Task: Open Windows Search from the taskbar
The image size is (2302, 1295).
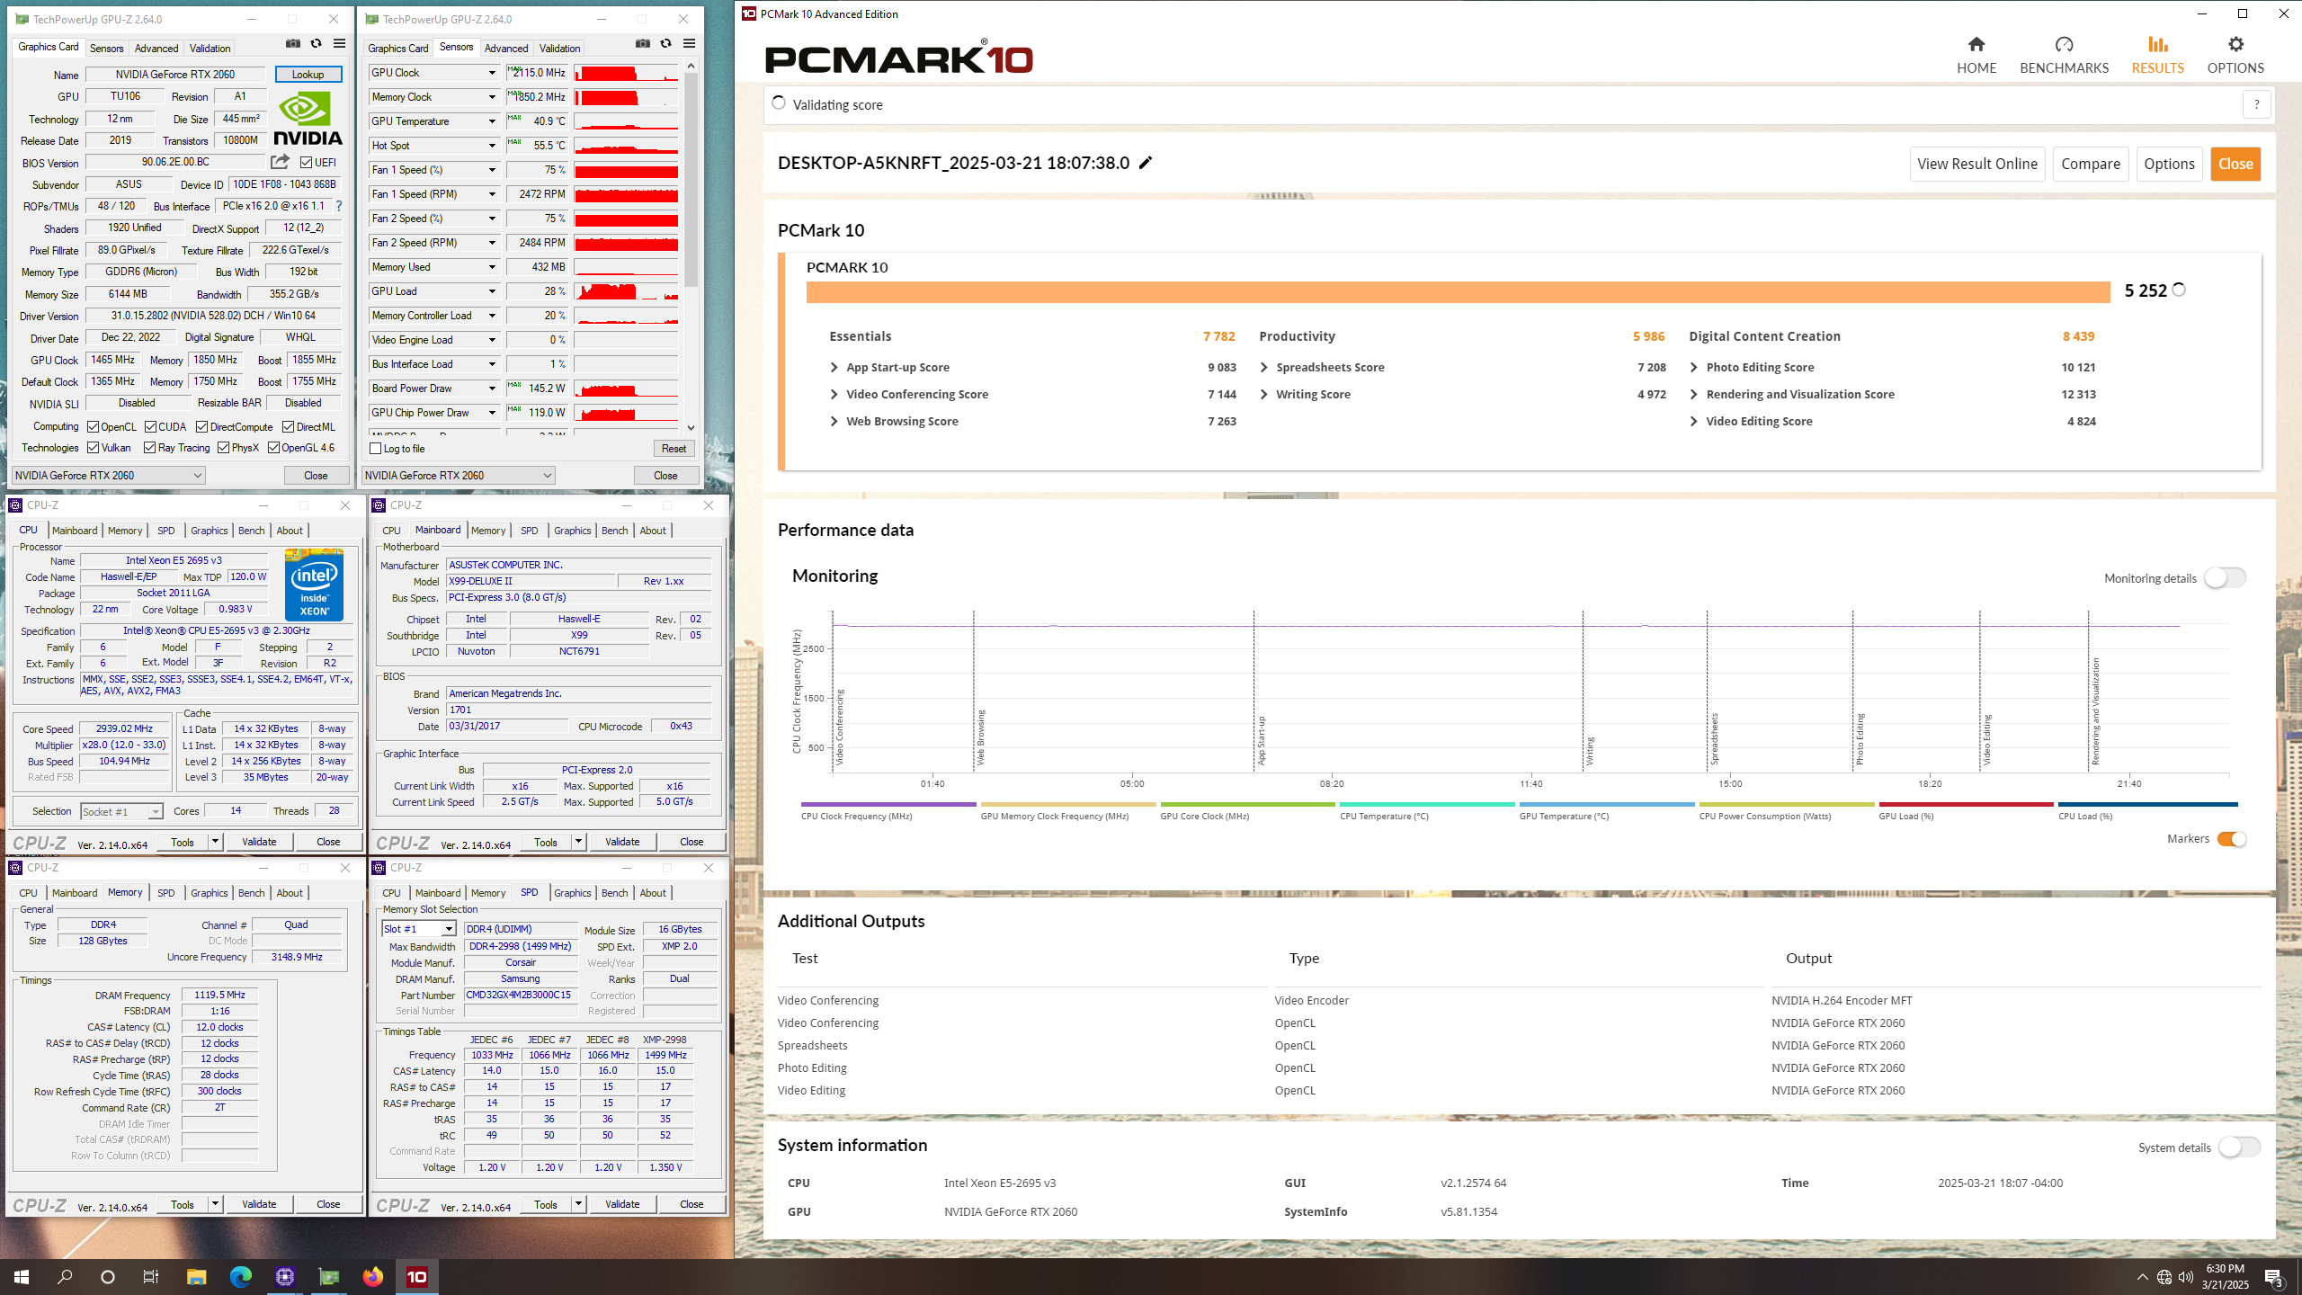Action: (65, 1276)
